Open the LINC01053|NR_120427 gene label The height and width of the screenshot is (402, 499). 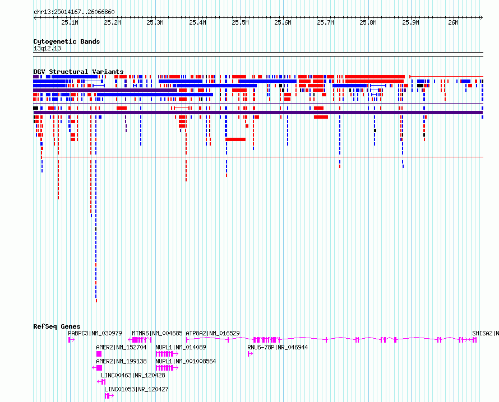(136, 389)
